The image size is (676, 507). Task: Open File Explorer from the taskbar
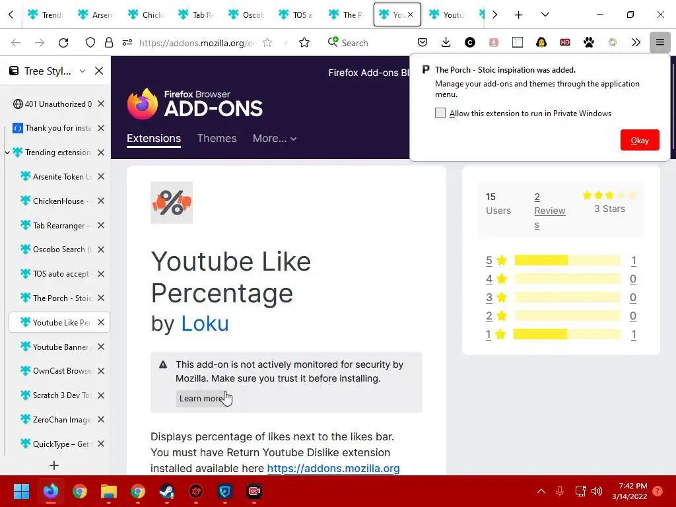tap(109, 491)
